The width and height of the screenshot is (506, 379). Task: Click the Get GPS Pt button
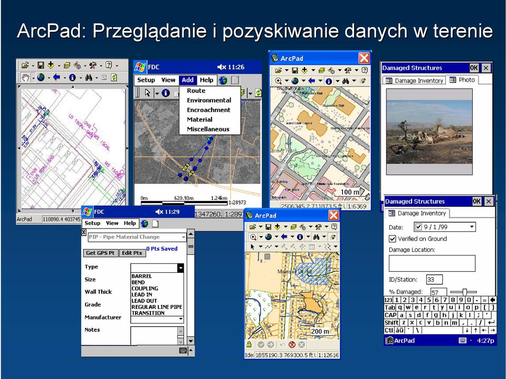[x=100, y=253]
